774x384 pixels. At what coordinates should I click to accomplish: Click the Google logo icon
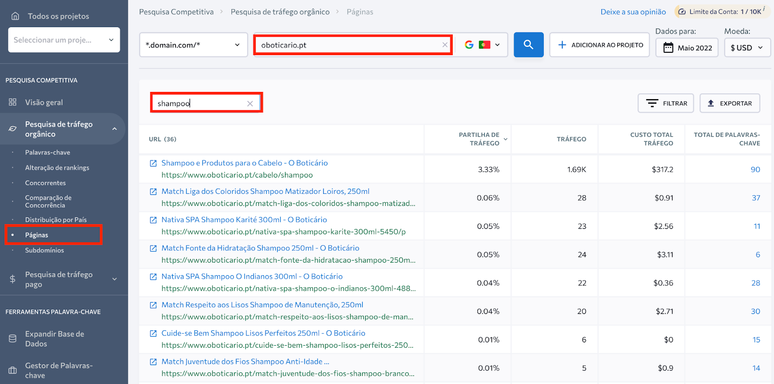[469, 45]
